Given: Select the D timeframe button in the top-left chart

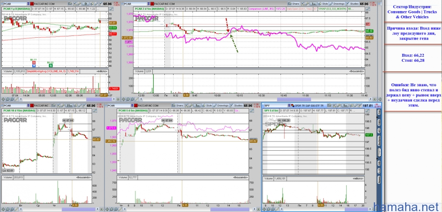Looking at the screenshot, I should coord(86,4).
